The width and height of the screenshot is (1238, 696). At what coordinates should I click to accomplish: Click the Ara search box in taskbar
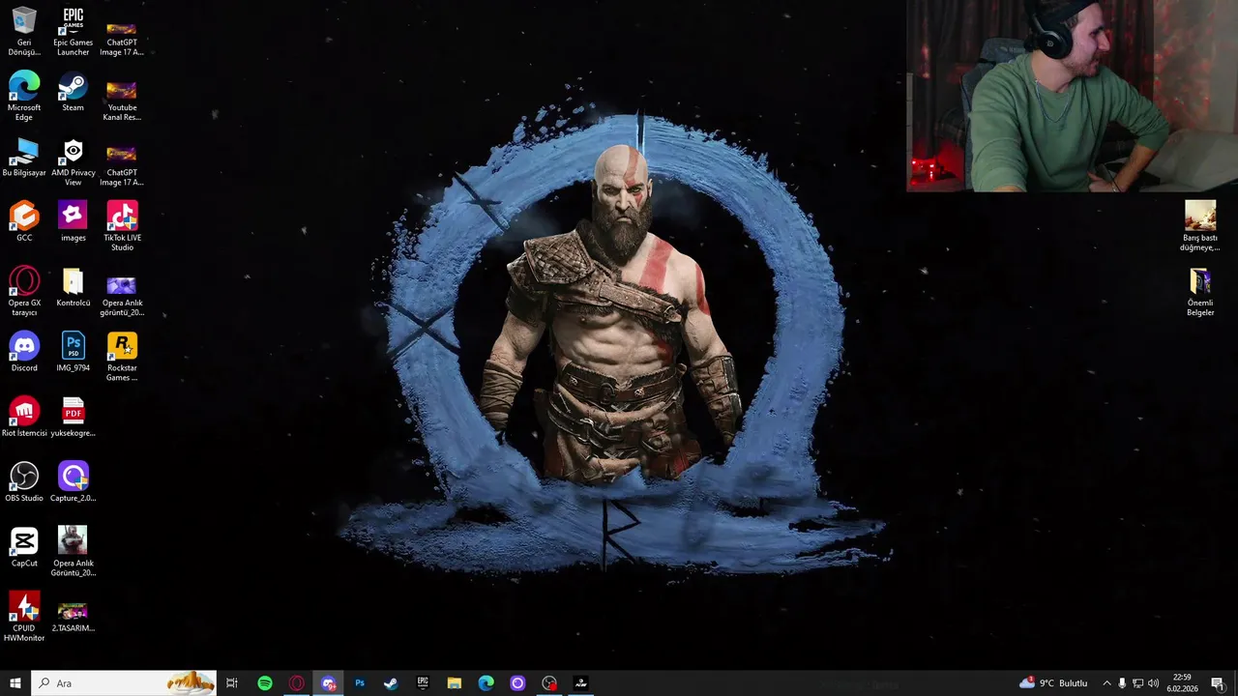click(x=124, y=683)
